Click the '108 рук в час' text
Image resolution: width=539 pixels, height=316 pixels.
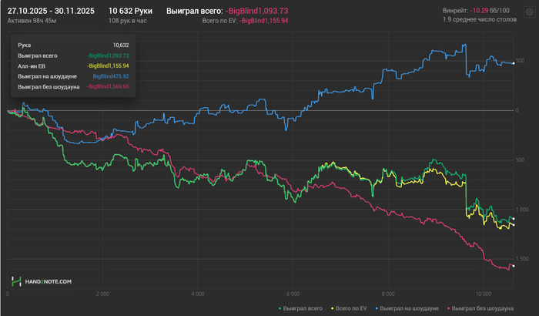(x=128, y=21)
